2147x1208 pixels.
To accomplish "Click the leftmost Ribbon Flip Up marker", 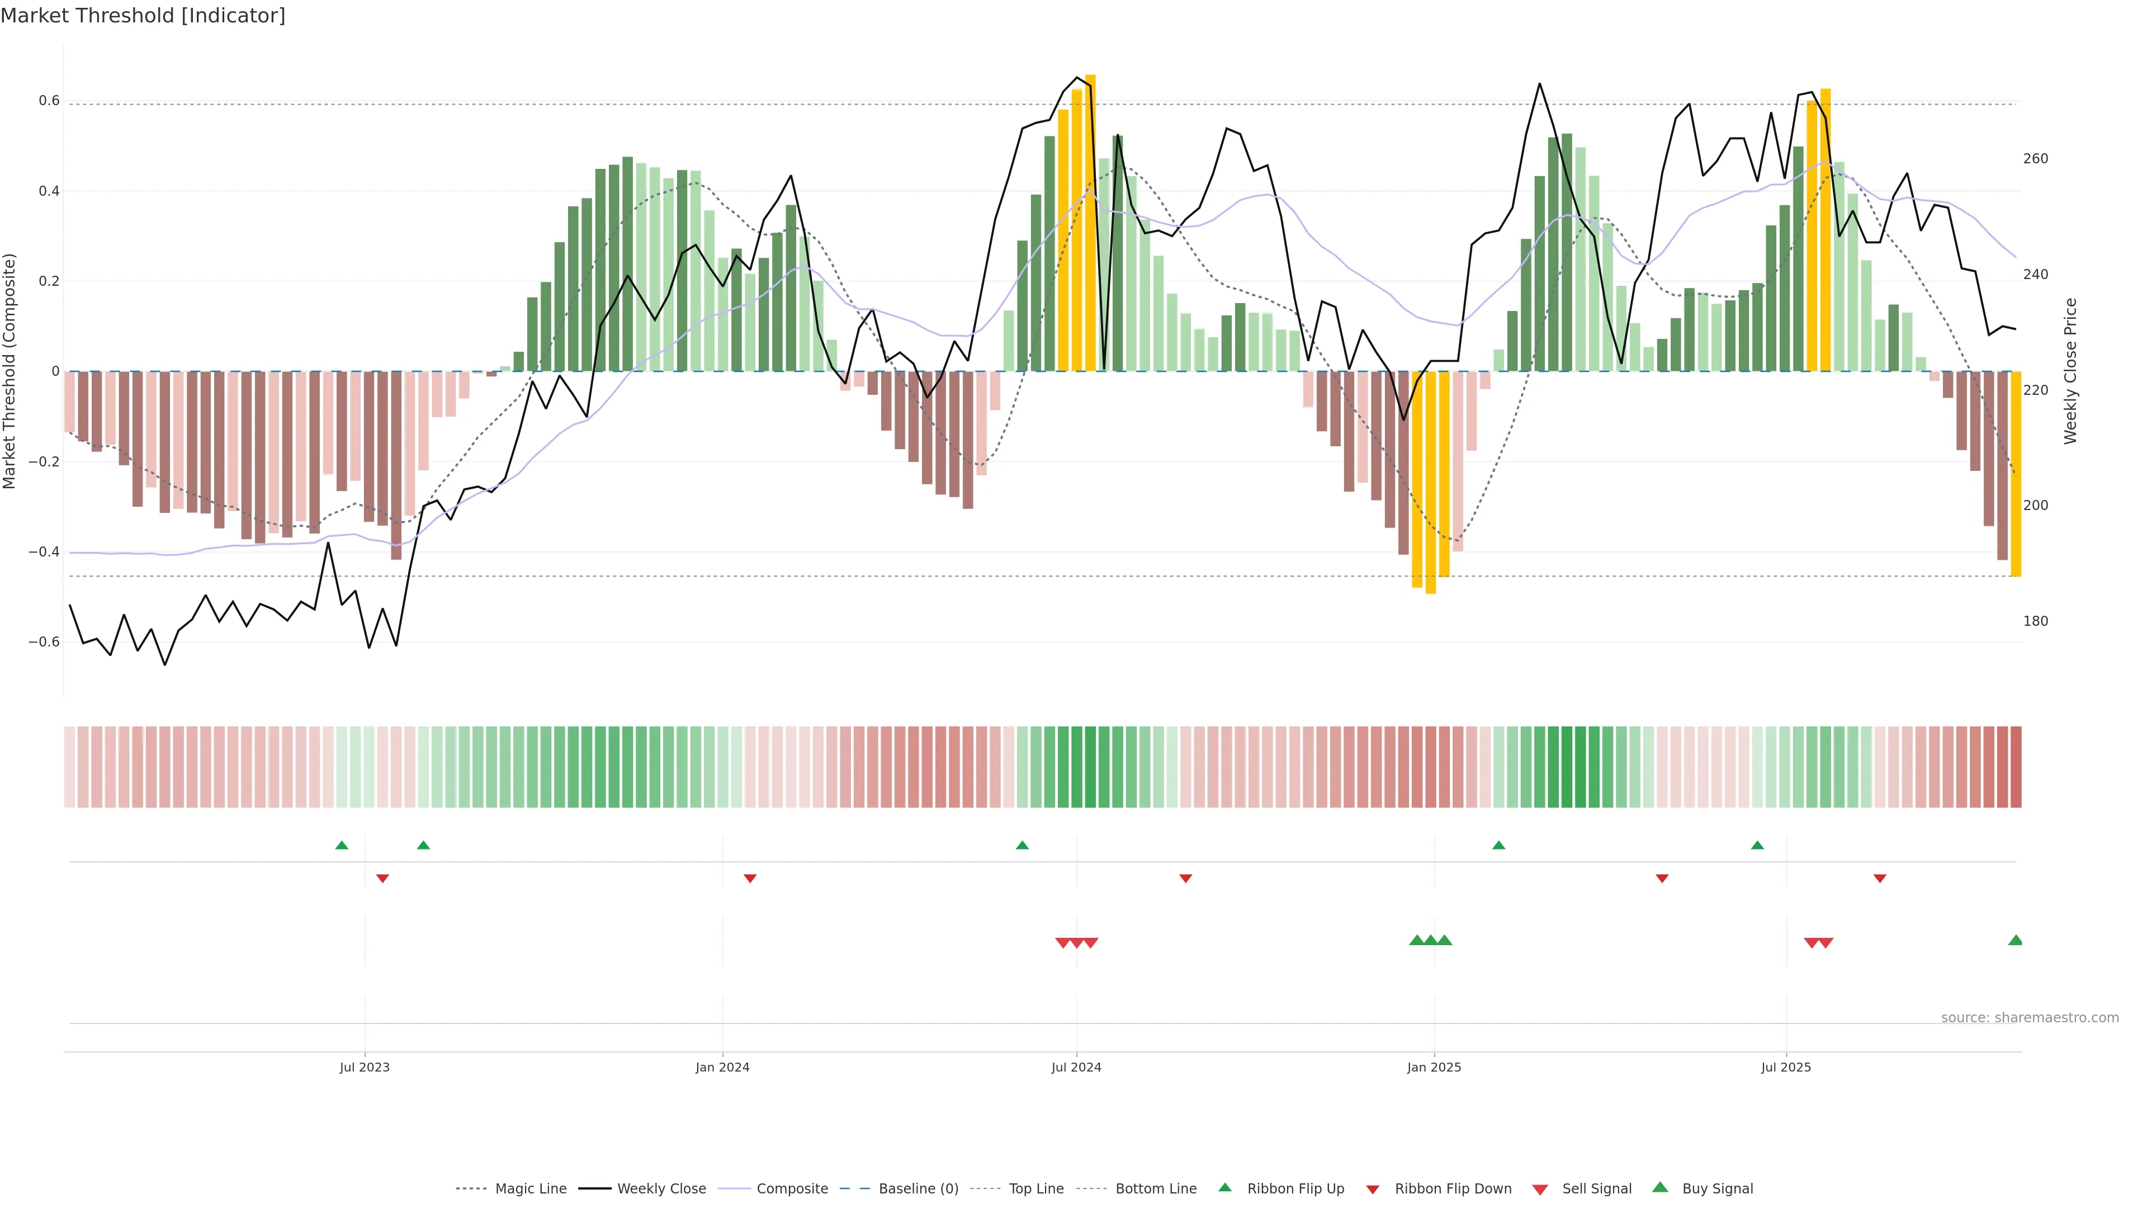I will click(x=342, y=846).
